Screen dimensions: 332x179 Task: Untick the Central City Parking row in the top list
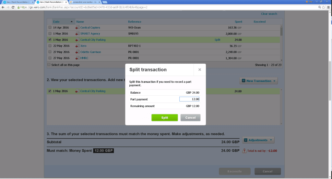(50, 40)
